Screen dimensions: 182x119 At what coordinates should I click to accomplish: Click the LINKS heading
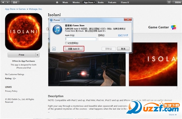tap(8, 87)
